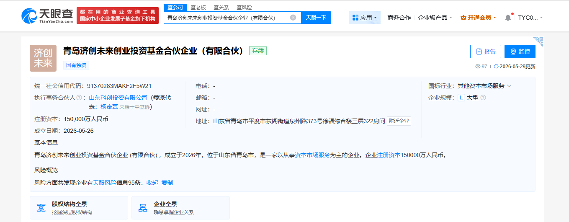
Task: Click the 存续 status tag
Action: coord(258,51)
